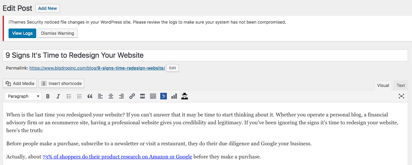Open the Paragraph format dropdown
The width and height of the screenshot is (412, 165).
23,96
